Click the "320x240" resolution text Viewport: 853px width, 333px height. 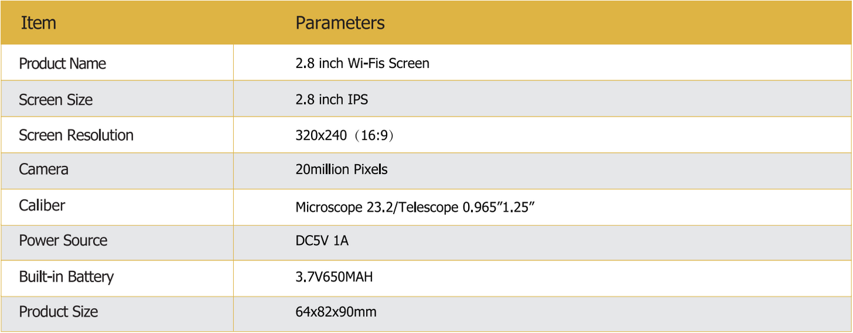tap(321, 136)
